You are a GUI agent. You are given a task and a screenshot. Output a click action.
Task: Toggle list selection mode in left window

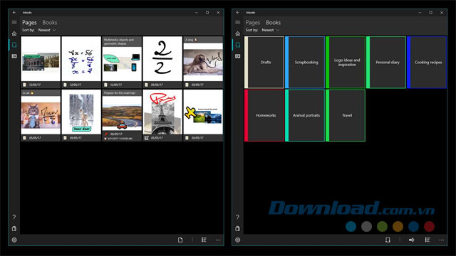[204, 240]
